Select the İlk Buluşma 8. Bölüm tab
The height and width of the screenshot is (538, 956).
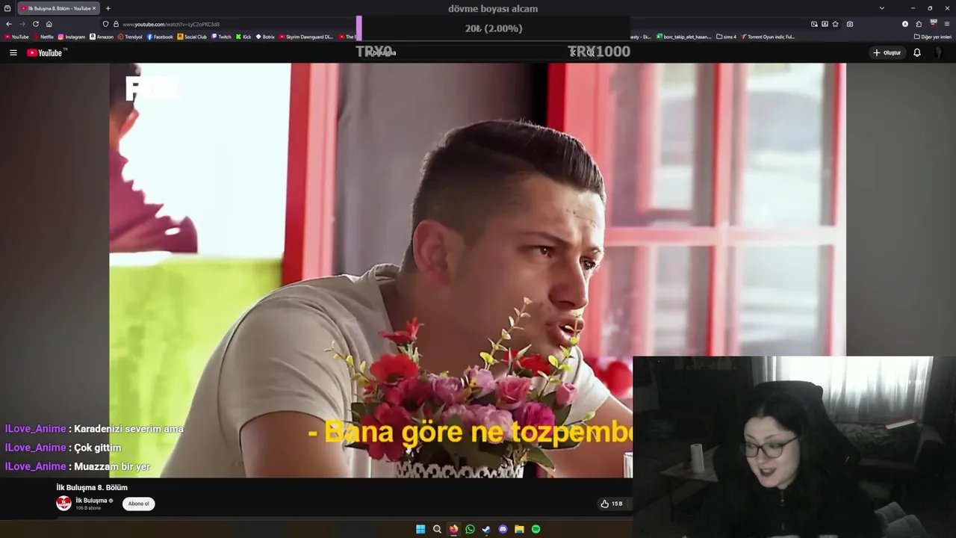58,8
